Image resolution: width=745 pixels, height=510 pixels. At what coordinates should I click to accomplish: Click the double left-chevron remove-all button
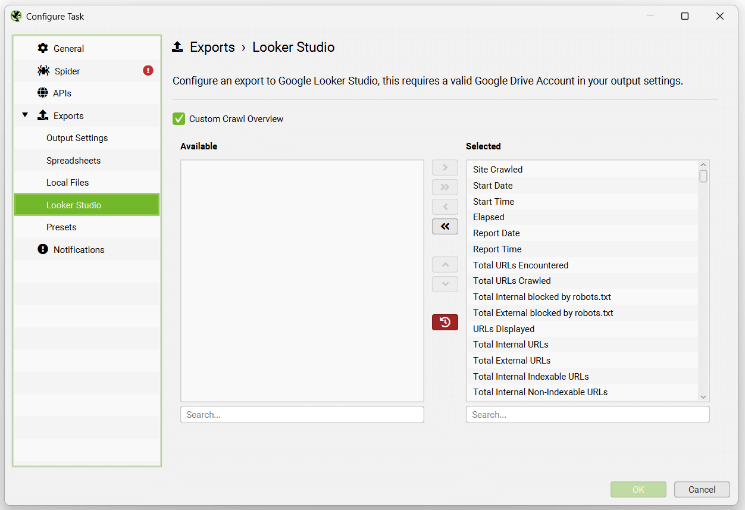445,226
